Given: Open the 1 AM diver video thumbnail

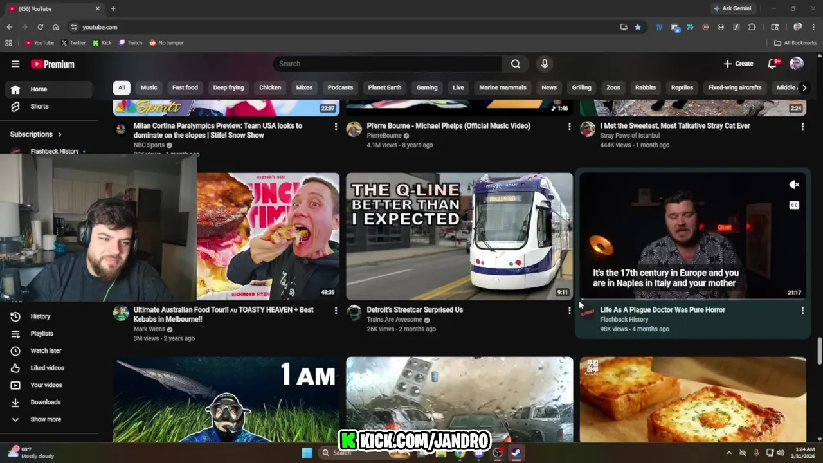Looking at the screenshot, I should pyautogui.click(x=226, y=399).
